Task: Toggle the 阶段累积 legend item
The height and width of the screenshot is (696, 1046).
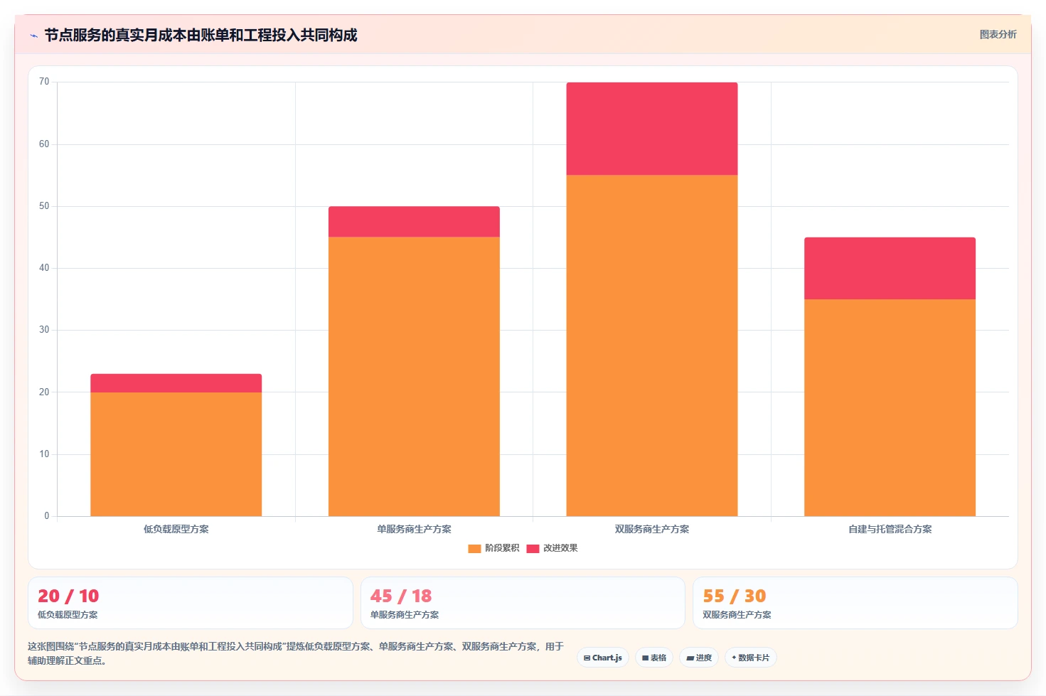Action: point(493,548)
